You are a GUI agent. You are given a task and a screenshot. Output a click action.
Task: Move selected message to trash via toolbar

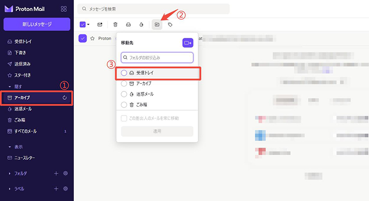pos(115,25)
